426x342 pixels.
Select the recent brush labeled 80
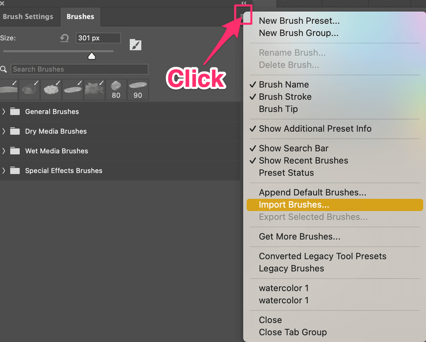(116, 90)
